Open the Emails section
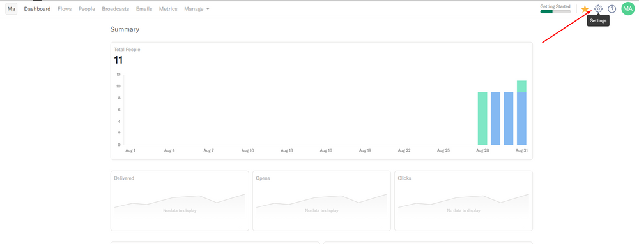The width and height of the screenshot is (639, 244). pos(144,9)
